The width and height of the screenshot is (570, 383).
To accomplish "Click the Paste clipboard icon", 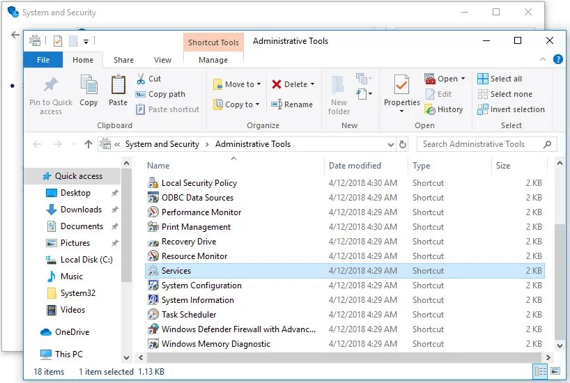I will 118,84.
